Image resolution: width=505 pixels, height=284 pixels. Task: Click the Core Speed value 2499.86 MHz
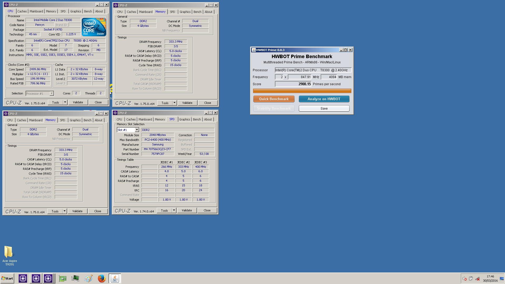(x=38, y=69)
